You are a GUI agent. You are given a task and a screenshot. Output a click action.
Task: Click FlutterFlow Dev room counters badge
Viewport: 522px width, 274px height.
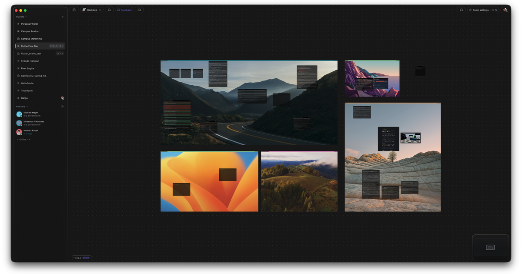click(x=57, y=46)
